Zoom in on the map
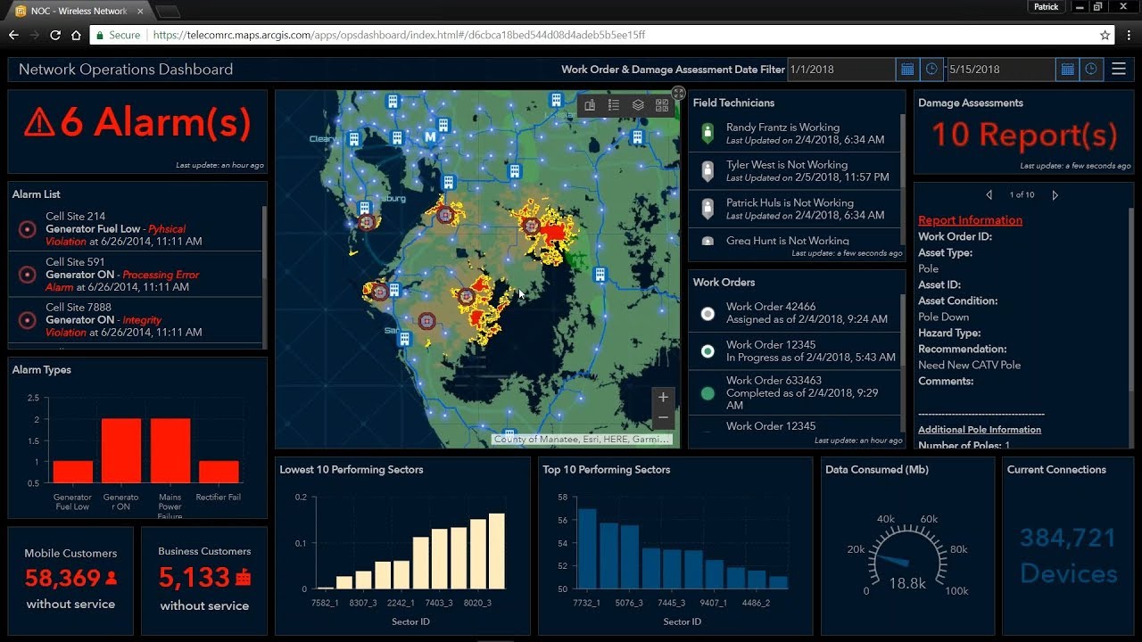This screenshot has width=1142, height=642. [x=663, y=398]
